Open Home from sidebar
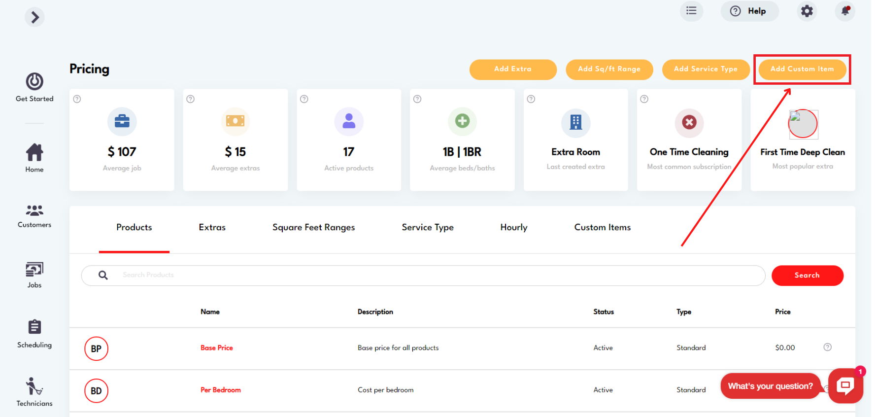The image size is (876, 417). tap(34, 158)
